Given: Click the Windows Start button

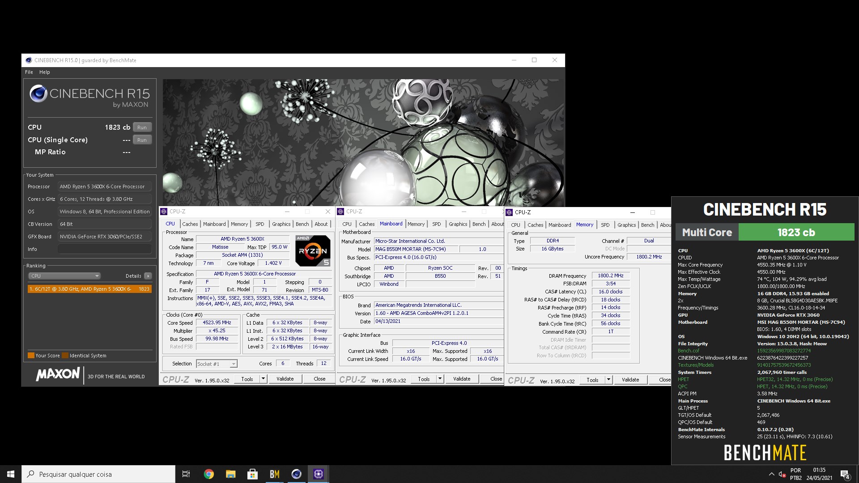Looking at the screenshot, I should coord(11,474).
